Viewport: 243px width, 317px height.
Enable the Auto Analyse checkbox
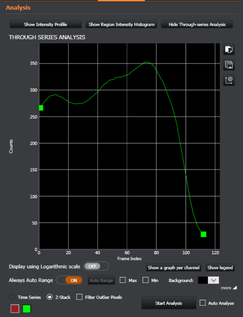coord(202,303)
